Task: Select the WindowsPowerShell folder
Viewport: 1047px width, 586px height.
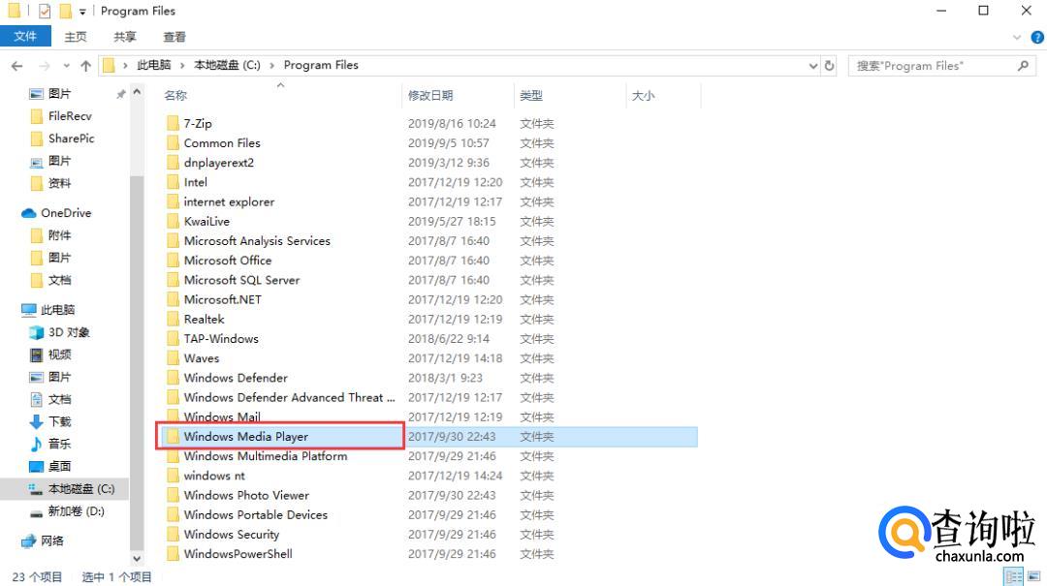Action: [238, 554]
